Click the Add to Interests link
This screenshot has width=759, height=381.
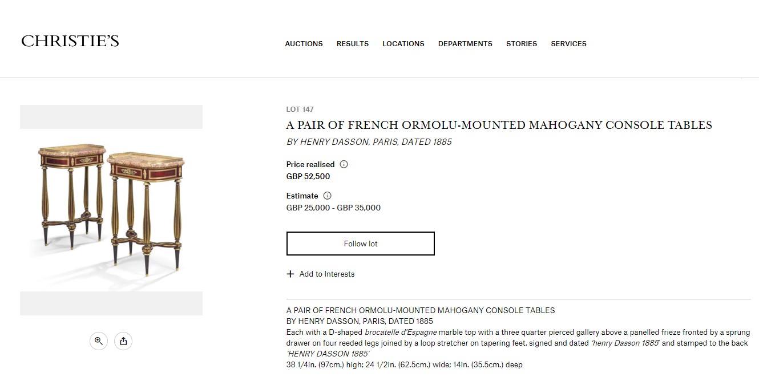coord(326,274)
